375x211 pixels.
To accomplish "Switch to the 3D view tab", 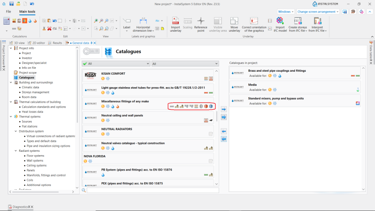I will (x=17, y=43).
